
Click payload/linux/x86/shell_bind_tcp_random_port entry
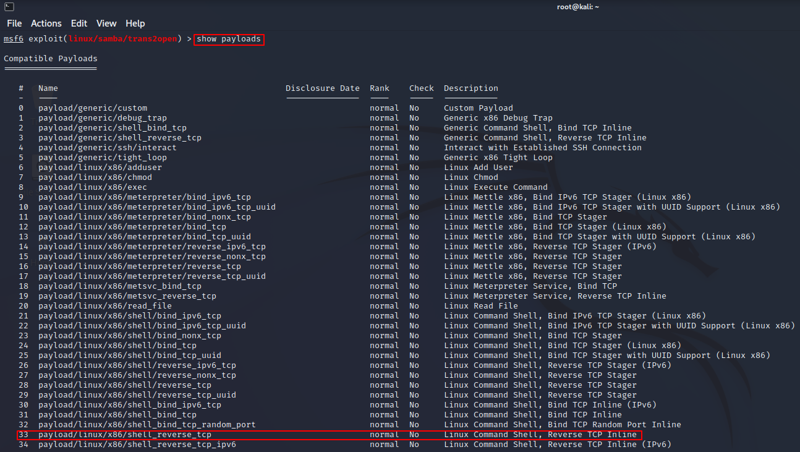tap(147, 425)
